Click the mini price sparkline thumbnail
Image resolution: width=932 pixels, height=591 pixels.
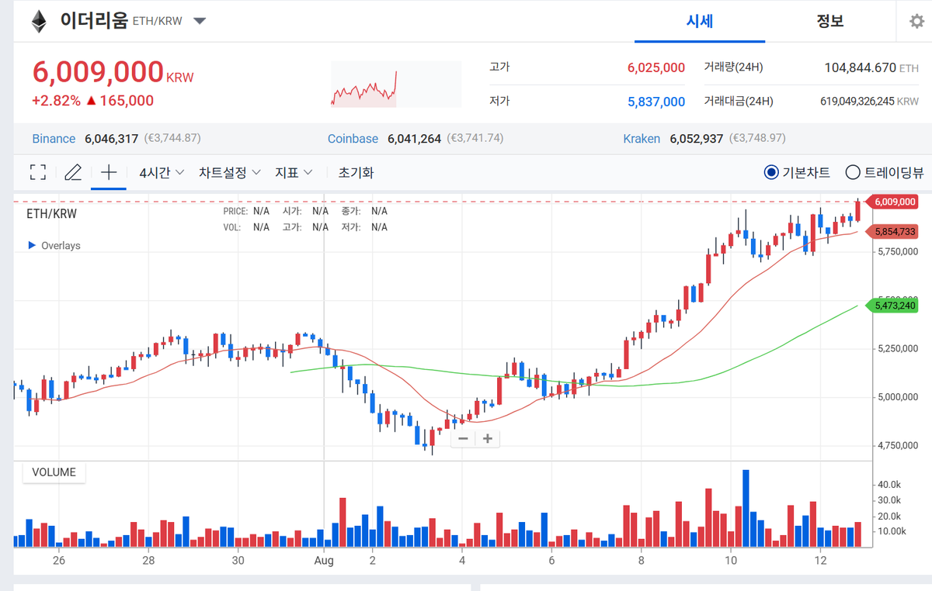(395, 84)
